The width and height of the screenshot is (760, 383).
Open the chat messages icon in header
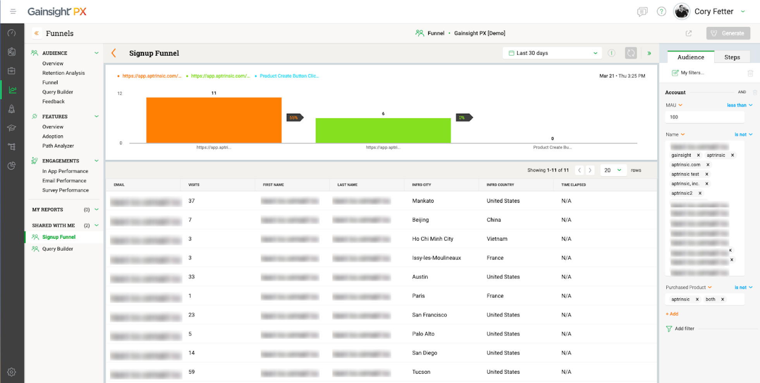click(x=642, y=12)
